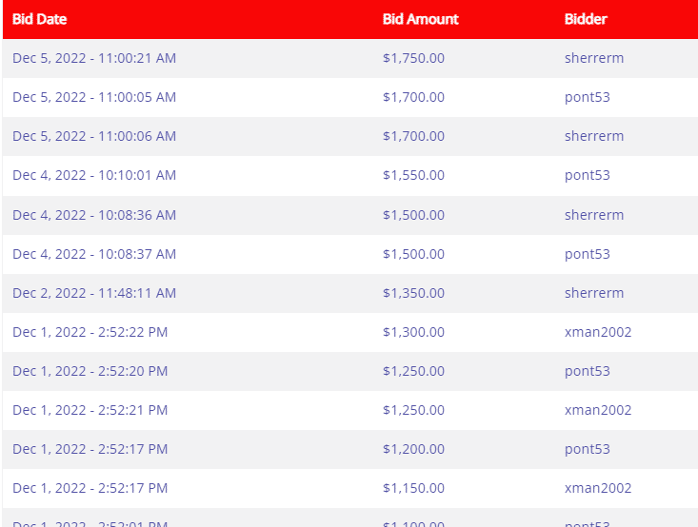The image size is (698, 527).
Task: Open xman2002 on the $1,300.00 row
Action: (598, 332)
